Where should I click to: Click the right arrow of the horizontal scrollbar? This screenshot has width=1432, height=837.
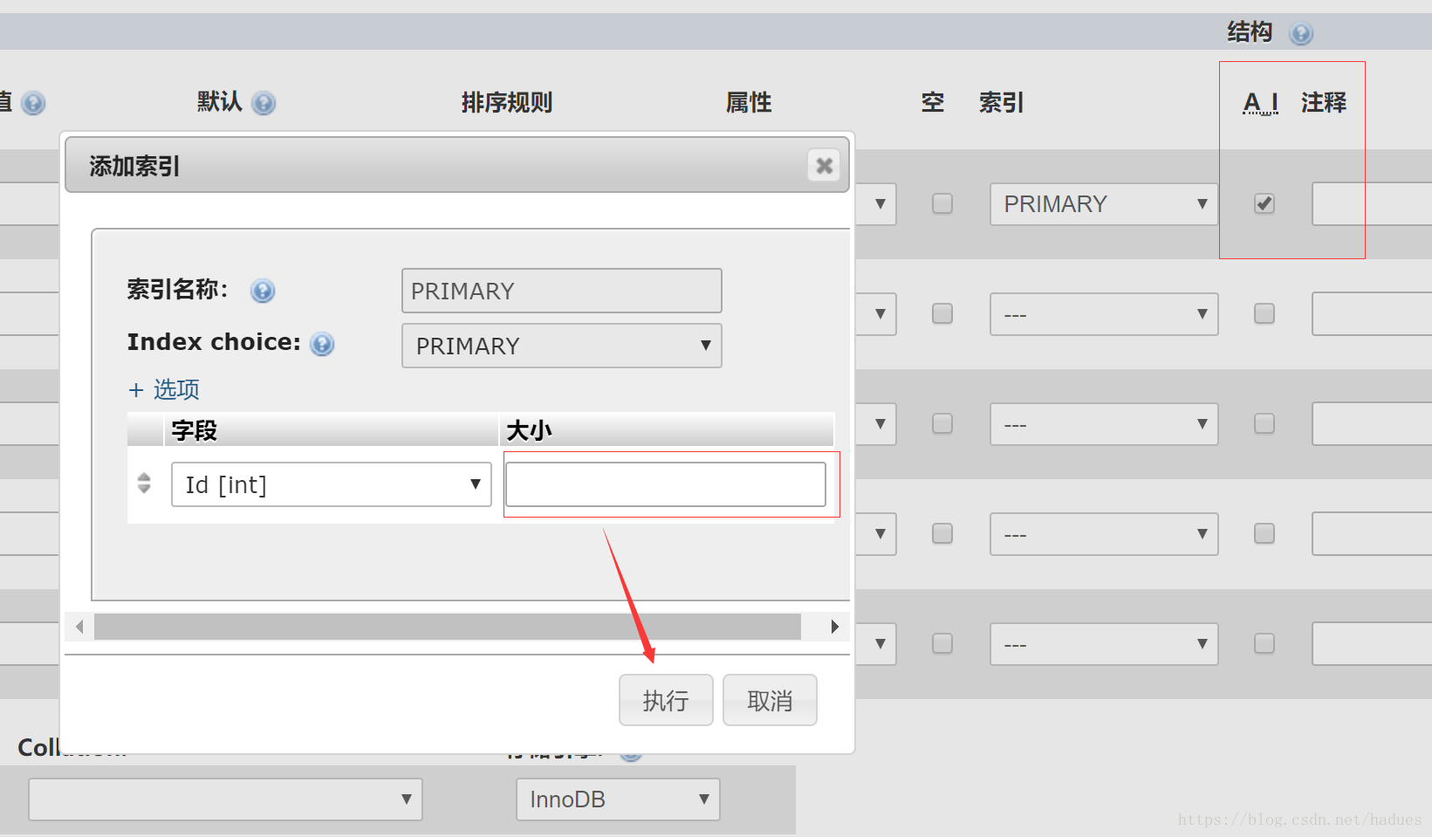(x=834, y=626)
